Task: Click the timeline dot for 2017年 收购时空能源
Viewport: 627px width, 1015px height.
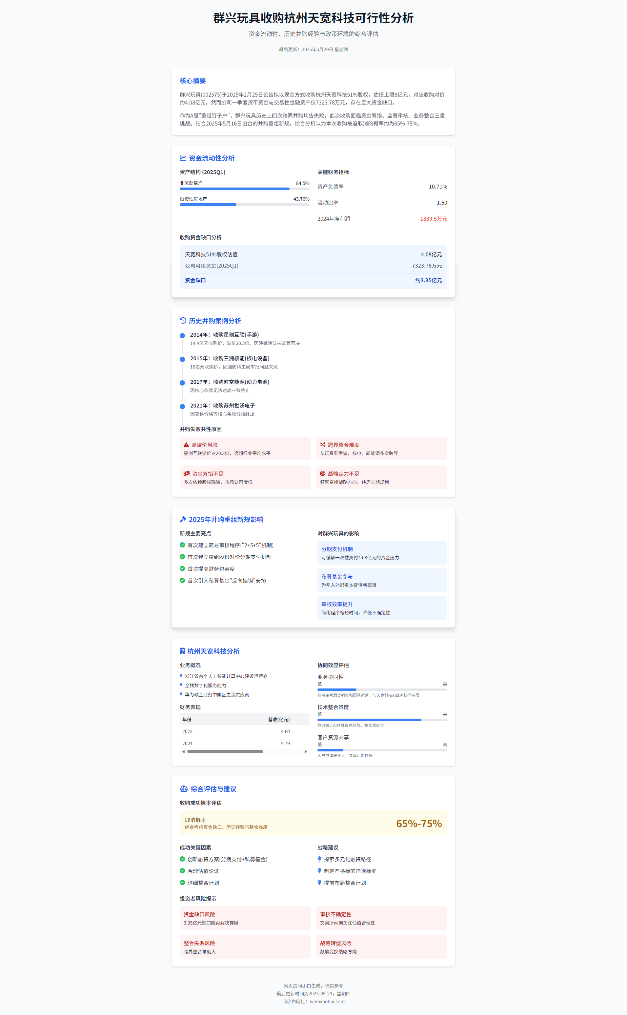Action: 182,383
